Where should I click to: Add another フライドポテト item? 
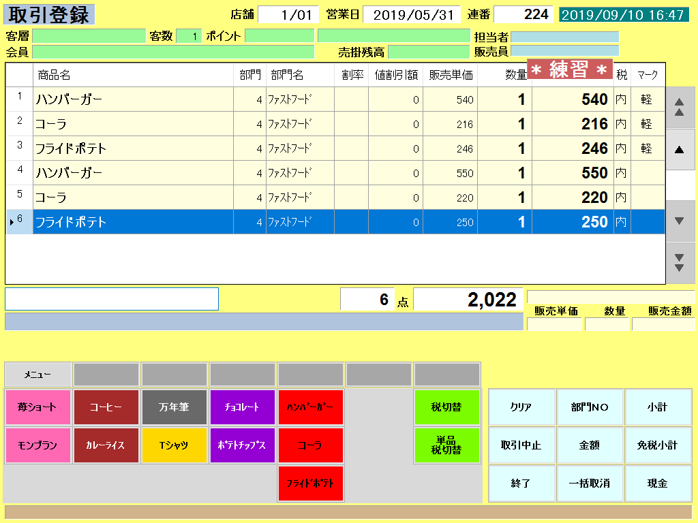pos(310,482)
